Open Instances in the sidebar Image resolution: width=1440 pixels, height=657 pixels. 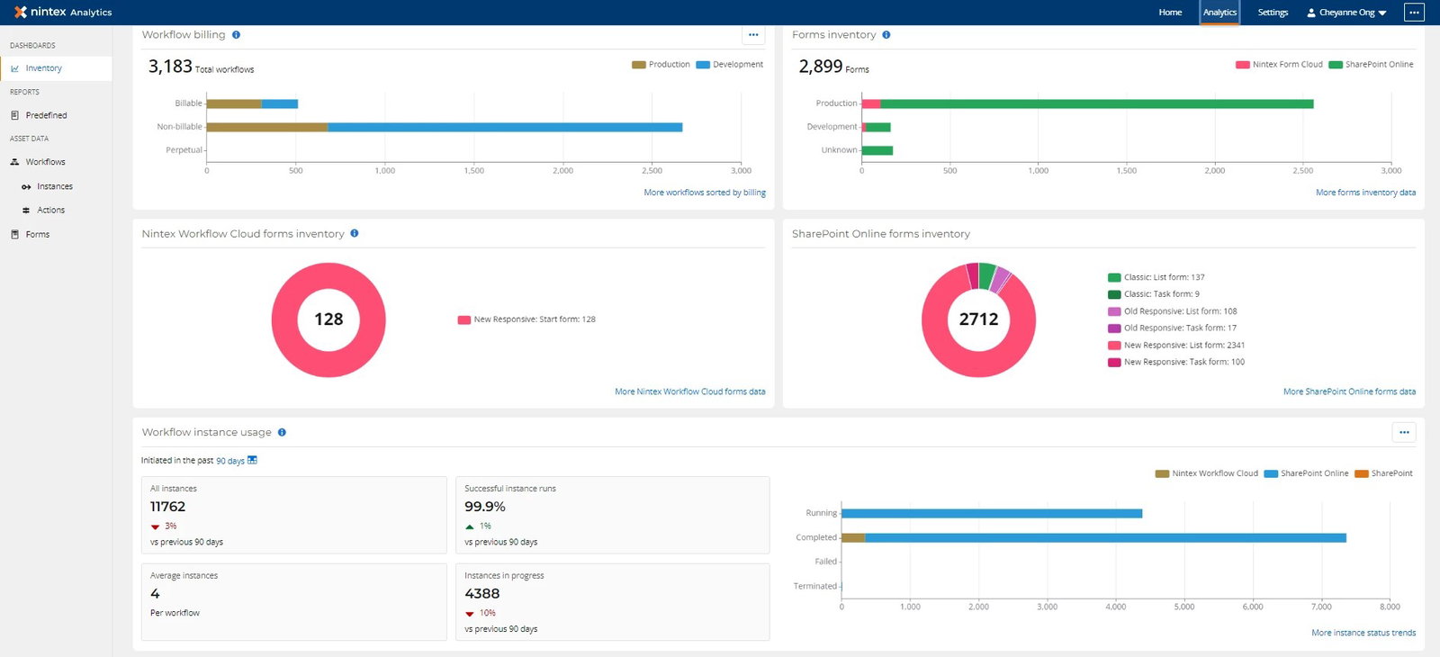[x=56, y=186]
